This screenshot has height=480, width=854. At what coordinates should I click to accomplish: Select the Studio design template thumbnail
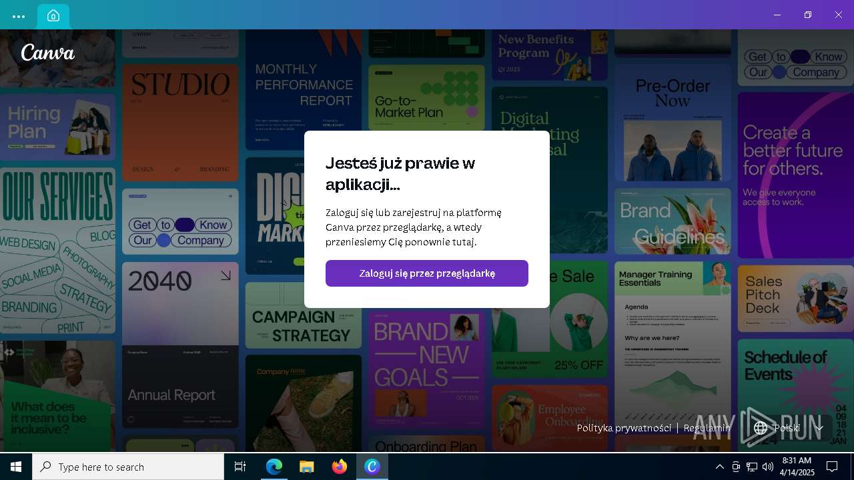click(x=180, y=123)
